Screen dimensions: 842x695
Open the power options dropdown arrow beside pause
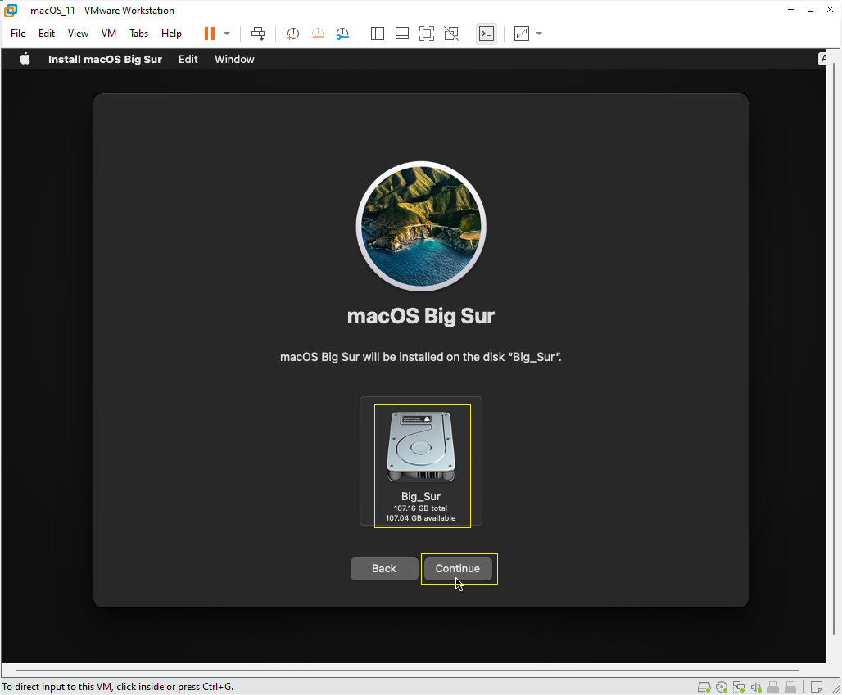227,34
